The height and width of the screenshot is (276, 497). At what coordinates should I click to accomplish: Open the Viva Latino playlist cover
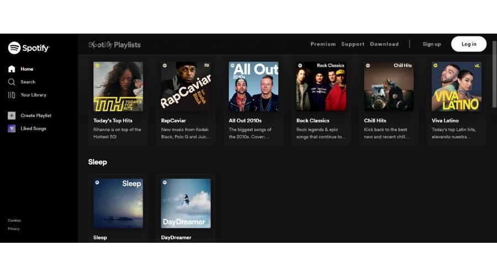(456, 86)
